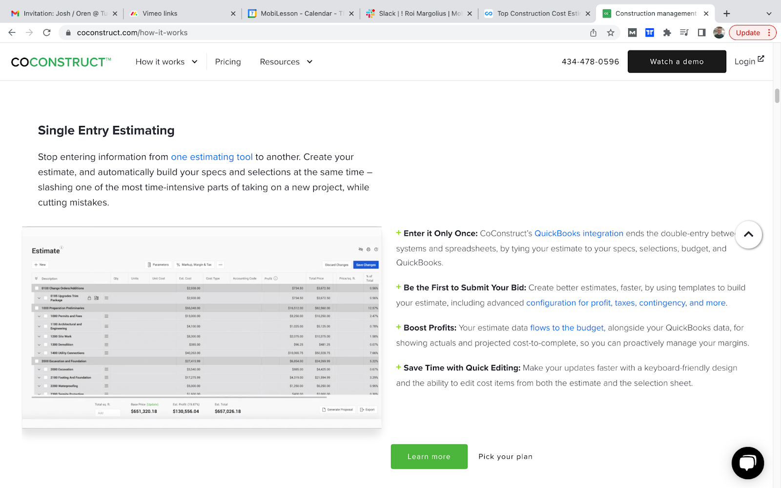This screenshot has width=781, height=488.
Task: Open the Pricing page
Action: pos(228,62)
